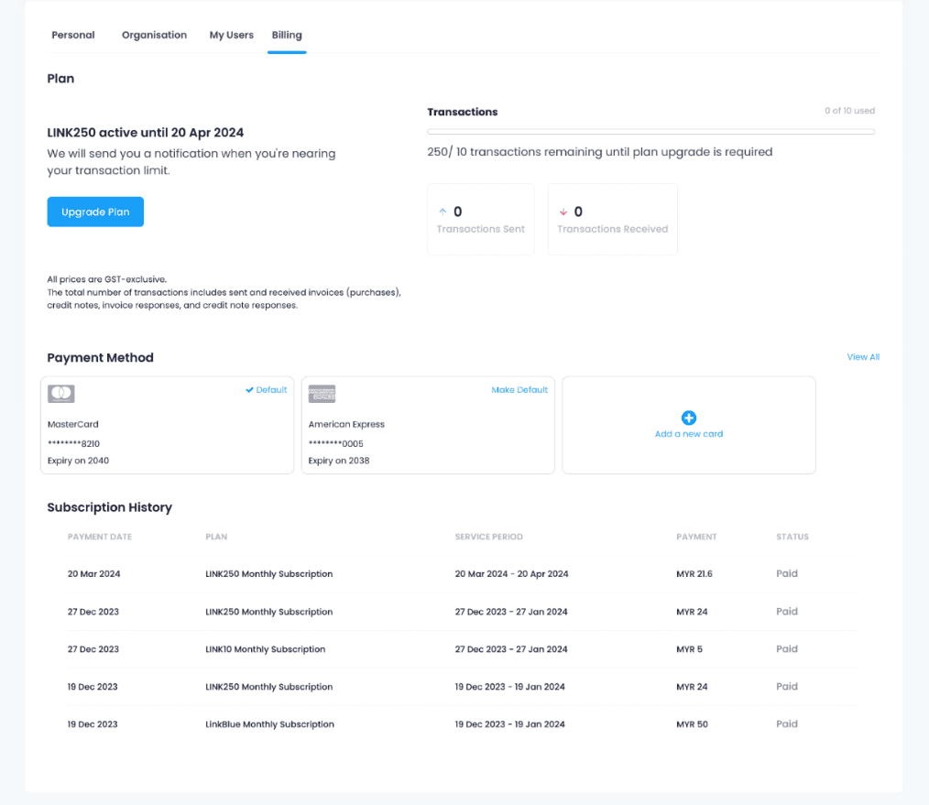Screen dimensions: 929x805
Task: Click the LINK10 Monthly Subscription entry
Action: [x=265, y=649]
